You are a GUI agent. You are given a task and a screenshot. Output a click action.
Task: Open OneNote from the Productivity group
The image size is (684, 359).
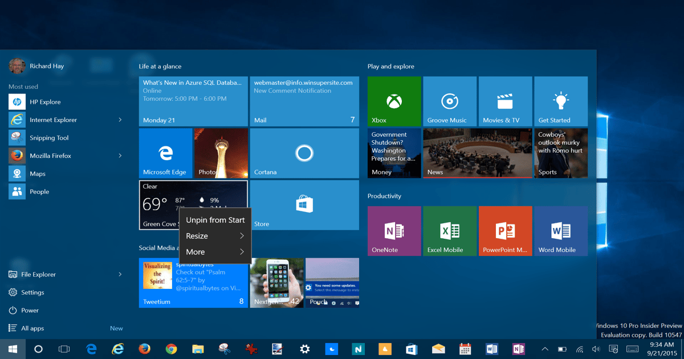tap(394, 231)
